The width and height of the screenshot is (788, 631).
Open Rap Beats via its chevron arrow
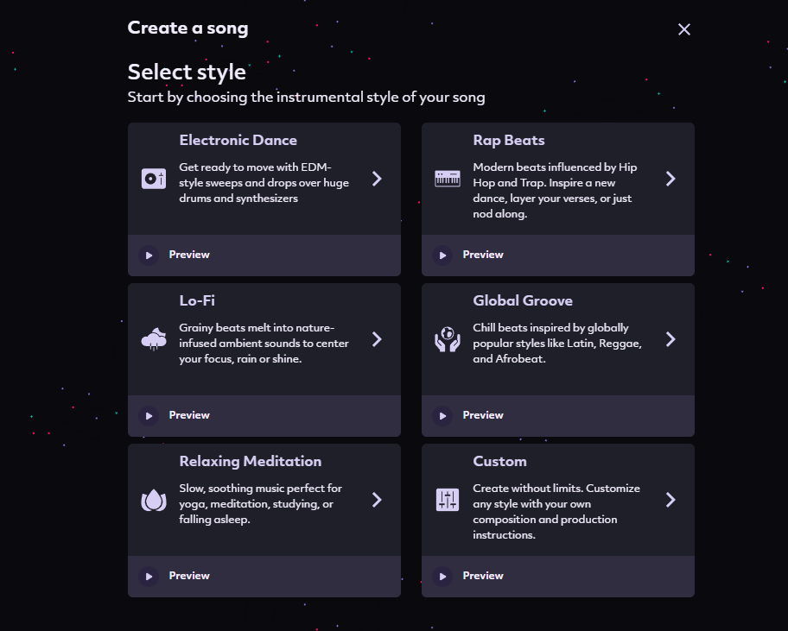(x=670, y=179)
